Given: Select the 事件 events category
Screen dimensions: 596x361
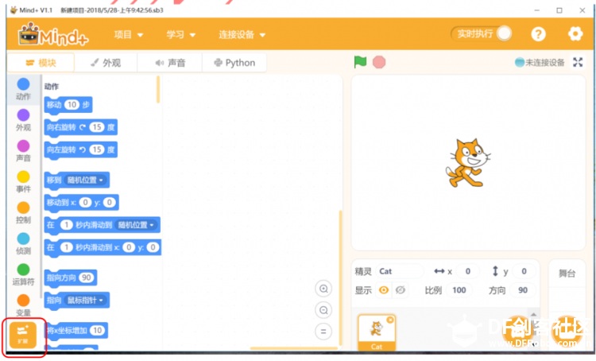Looking at the screenshot, I should pos(23,182).
